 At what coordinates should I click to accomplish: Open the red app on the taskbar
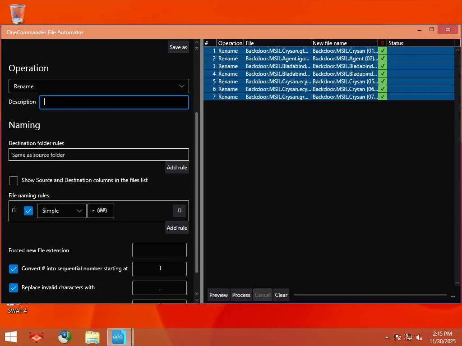[36, 337]
